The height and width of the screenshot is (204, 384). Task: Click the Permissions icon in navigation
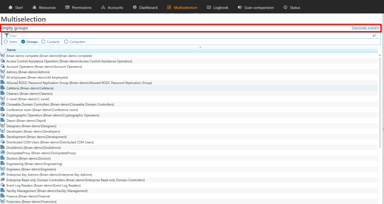(67, 7)
